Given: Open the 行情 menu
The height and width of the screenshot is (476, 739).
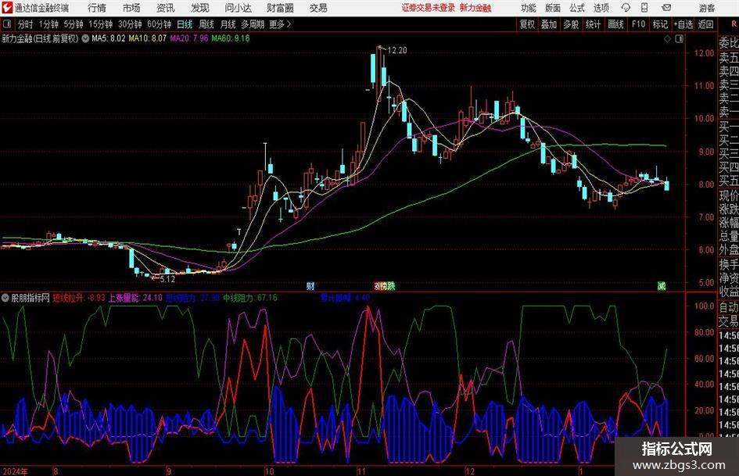Looking at the screenshot, I should [x=97, y=8].
